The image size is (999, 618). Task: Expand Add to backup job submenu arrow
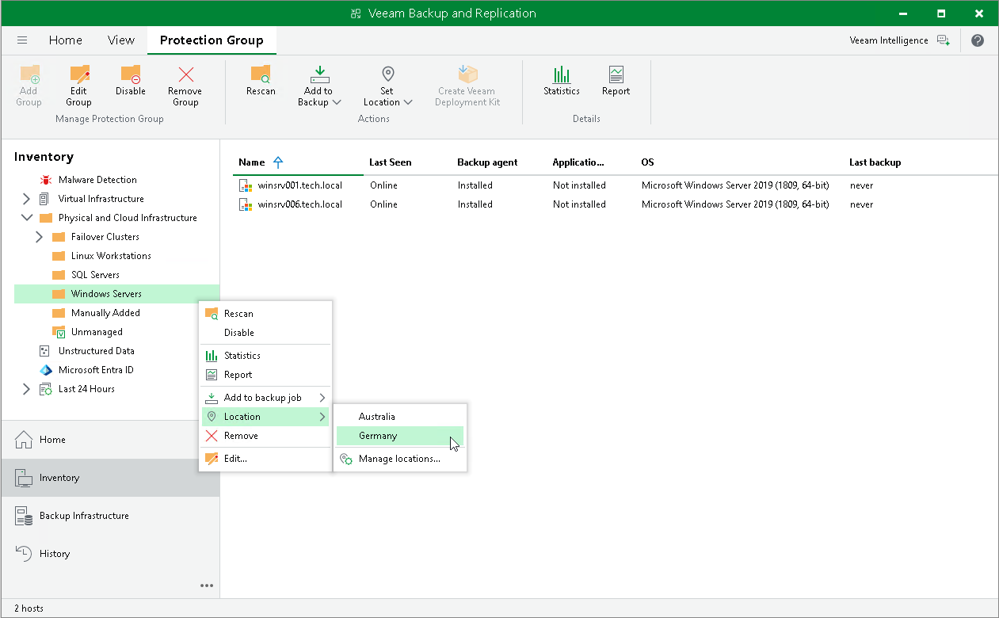tap(322, 398)
